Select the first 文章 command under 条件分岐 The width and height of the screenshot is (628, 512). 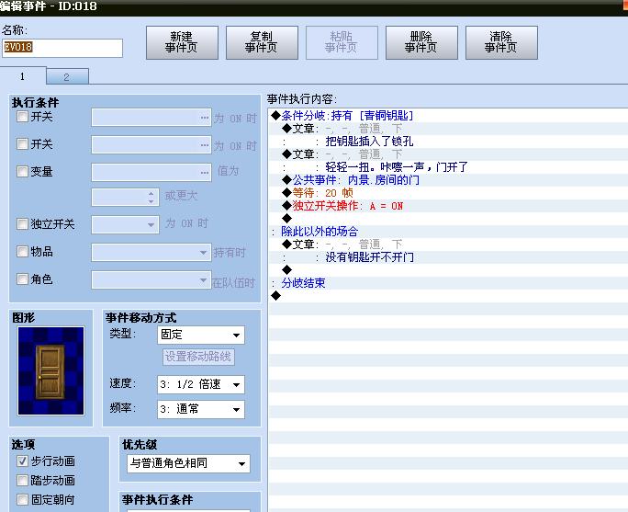(448, 129)
